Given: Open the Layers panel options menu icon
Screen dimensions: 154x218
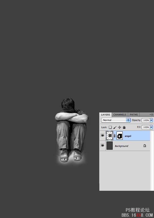Looking at the screenshot, I should (151, 115).
